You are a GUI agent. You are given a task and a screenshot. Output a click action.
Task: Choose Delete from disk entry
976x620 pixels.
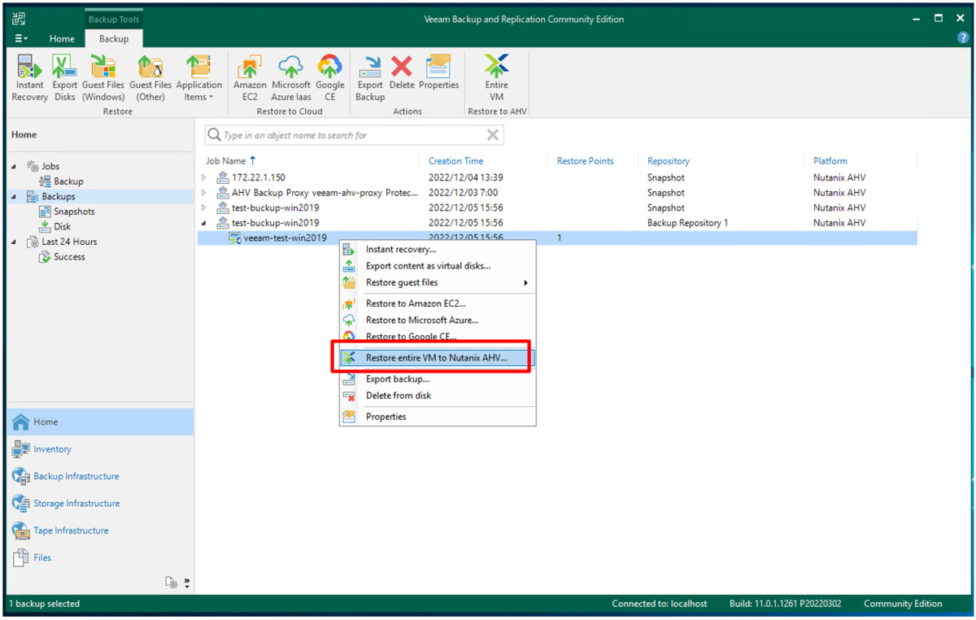pyautogui.click(x=438, y=395)
